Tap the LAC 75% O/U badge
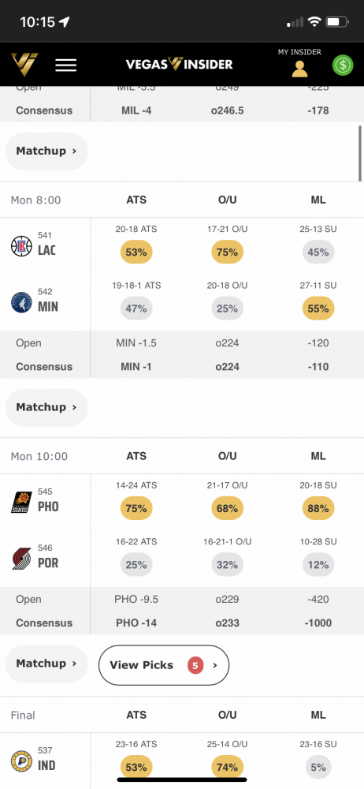The height and width of the screenshot is (789, 364). (227, 252)
